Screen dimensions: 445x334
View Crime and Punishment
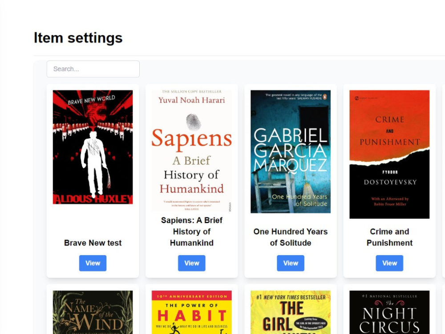point(389,263)
